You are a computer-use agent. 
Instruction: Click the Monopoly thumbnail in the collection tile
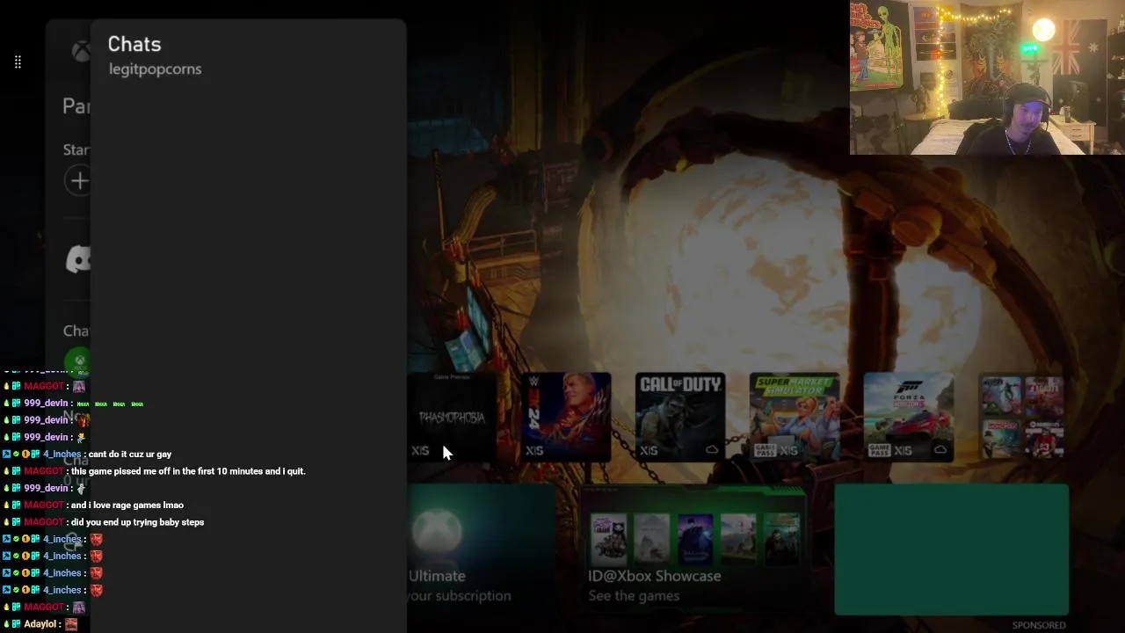[1001, 437]
